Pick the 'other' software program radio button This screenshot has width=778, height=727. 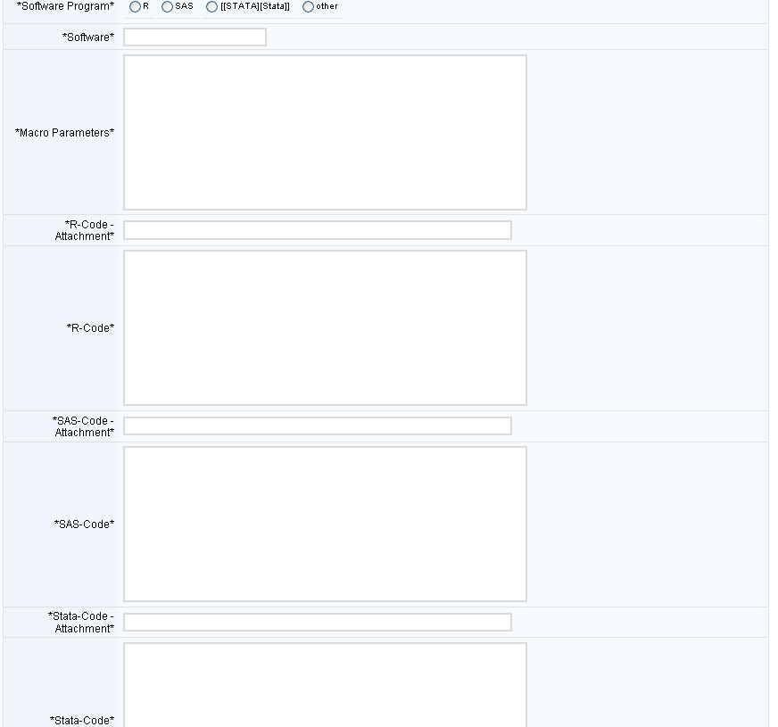click(308, 7)
